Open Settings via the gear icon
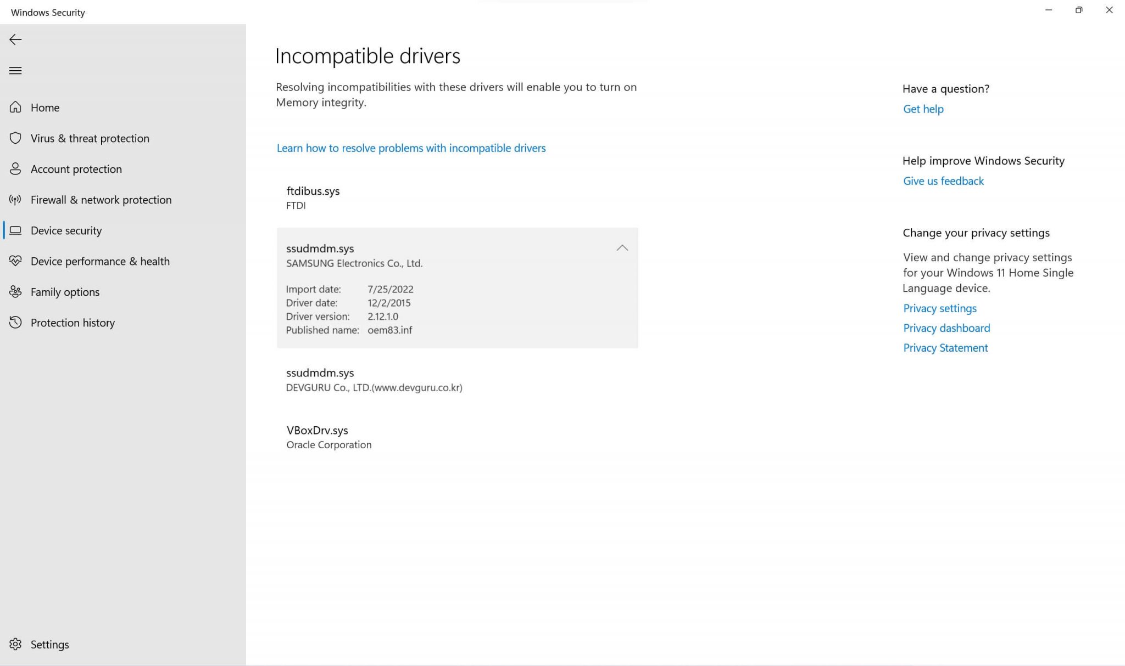This screenshot has height=666, width=1125. coord(15,644)
